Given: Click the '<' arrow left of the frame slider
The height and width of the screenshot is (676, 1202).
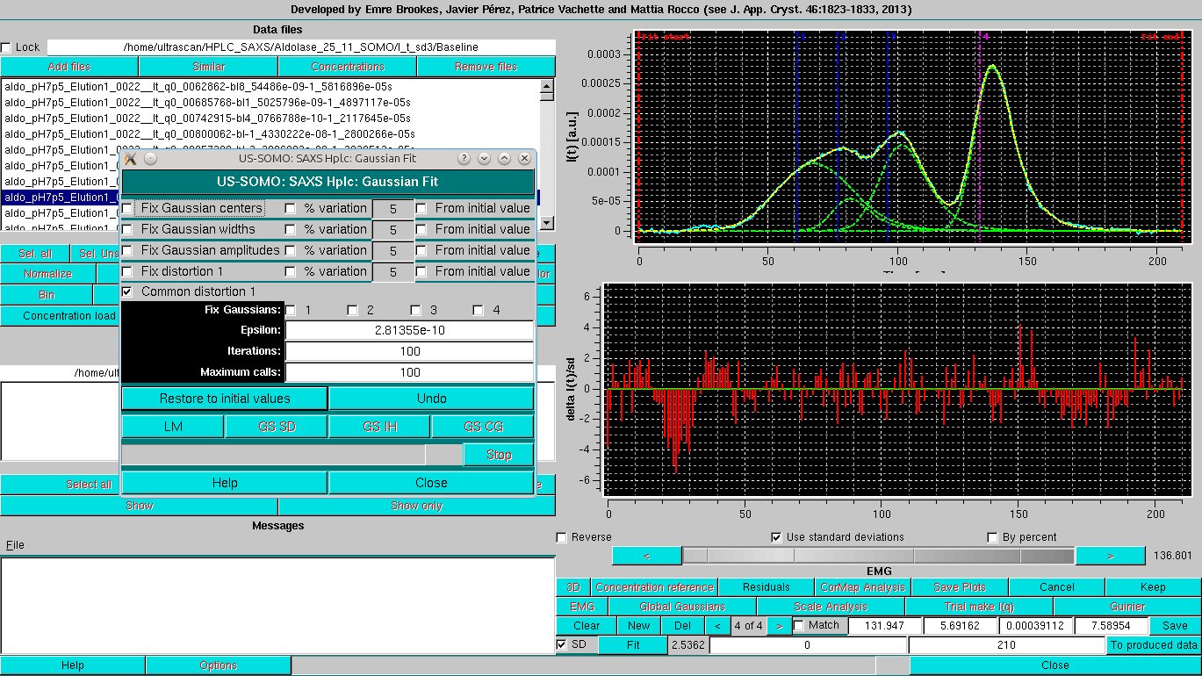Looking at the screenshot, I should coord(646,555).
